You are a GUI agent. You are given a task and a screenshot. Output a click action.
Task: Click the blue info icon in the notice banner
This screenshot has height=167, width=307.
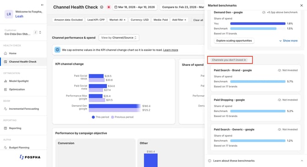coord(57,50)
